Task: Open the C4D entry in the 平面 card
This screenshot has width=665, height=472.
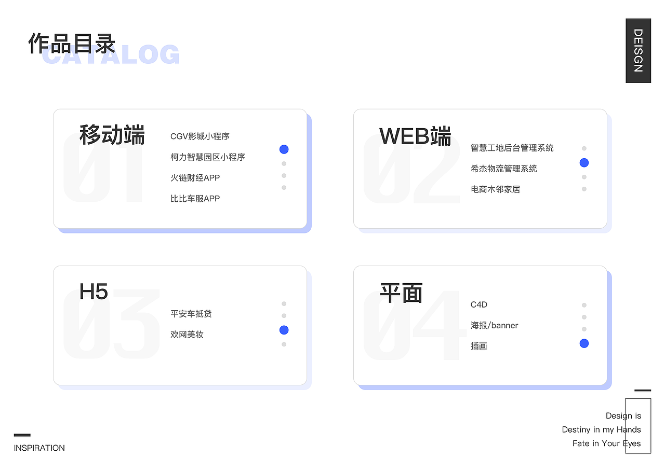Action: 478,304
